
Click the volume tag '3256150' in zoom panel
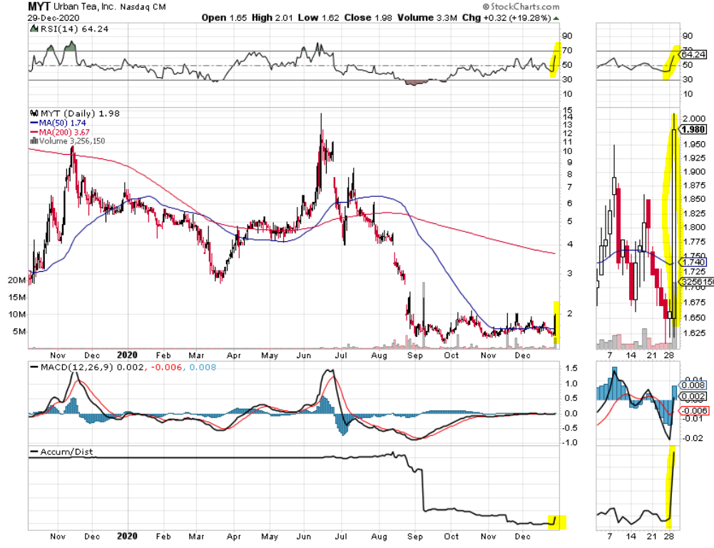(x=697, y=282)
